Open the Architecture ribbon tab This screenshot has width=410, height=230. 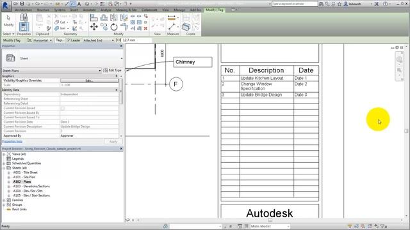pyautogui.click(x=24, y=10)
